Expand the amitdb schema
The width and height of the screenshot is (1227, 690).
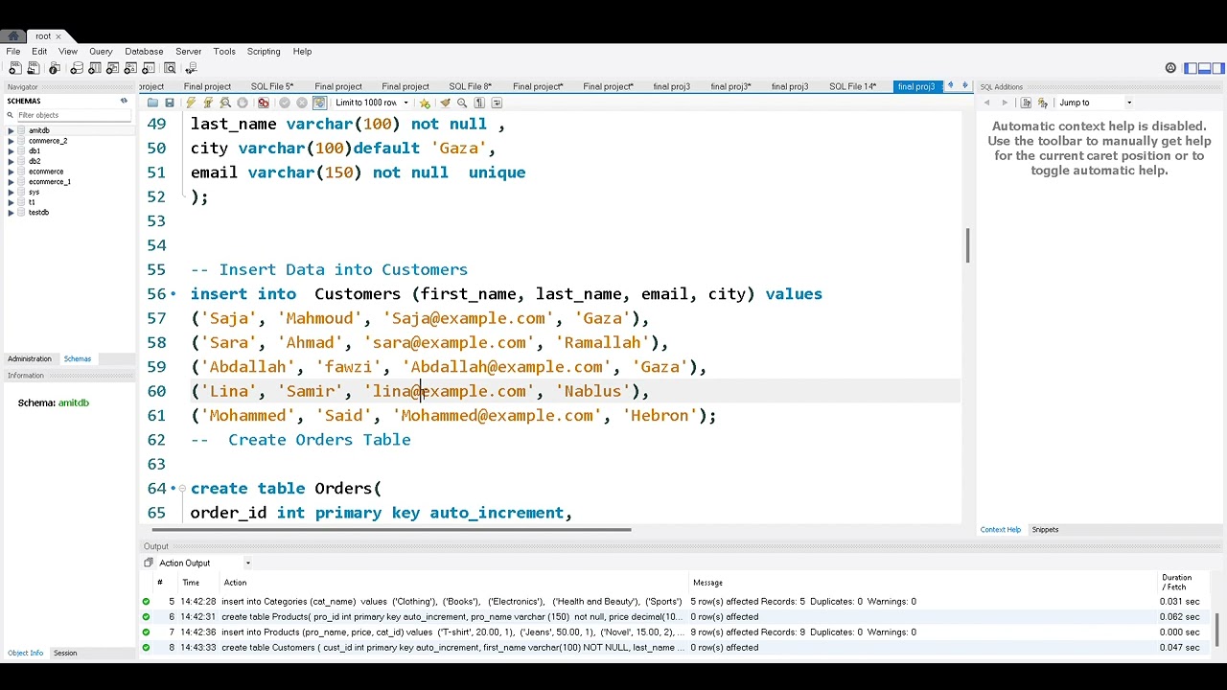click(11, 130)
